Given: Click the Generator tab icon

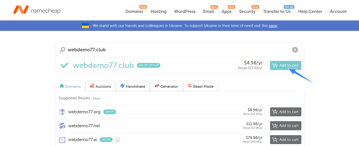Looking at the screenshot, I should pyautogui.click(x=157, y=86).
